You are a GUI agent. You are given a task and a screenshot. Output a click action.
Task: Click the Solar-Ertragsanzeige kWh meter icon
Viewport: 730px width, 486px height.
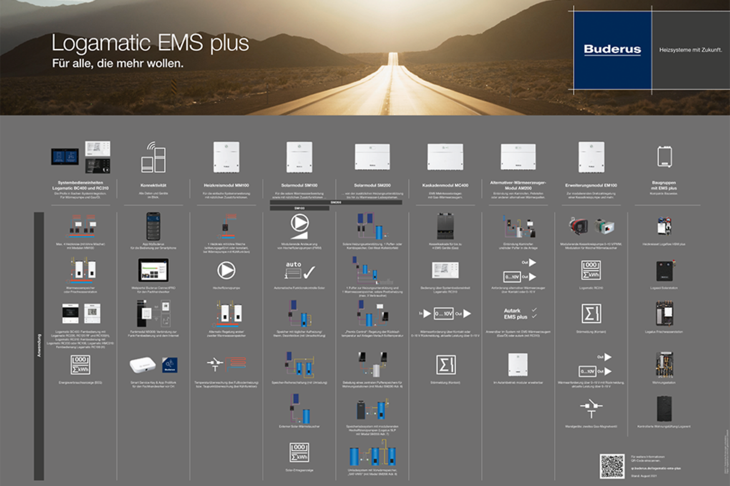[x=299, y=452]
